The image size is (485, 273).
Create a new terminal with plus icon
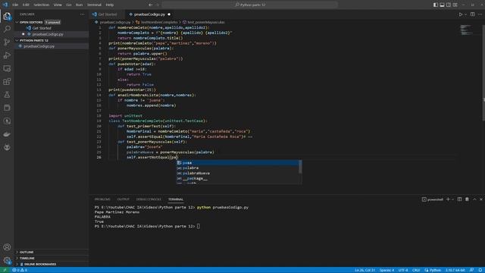point(448,199)
